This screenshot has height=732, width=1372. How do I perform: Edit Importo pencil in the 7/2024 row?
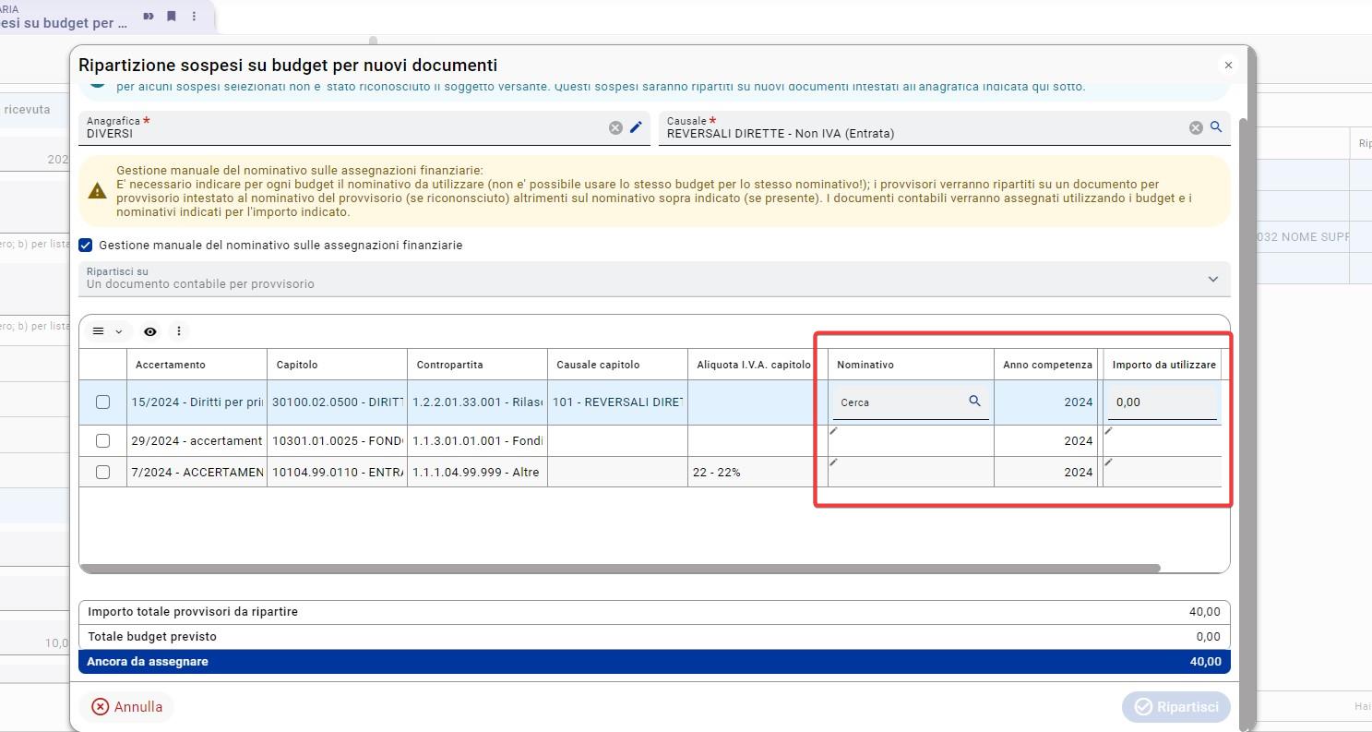click(x=1109, y=462)
